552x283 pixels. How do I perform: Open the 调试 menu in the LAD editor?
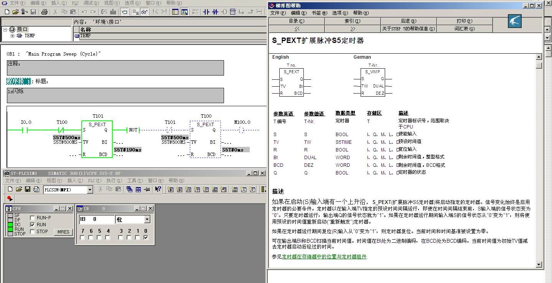(91, 3)
